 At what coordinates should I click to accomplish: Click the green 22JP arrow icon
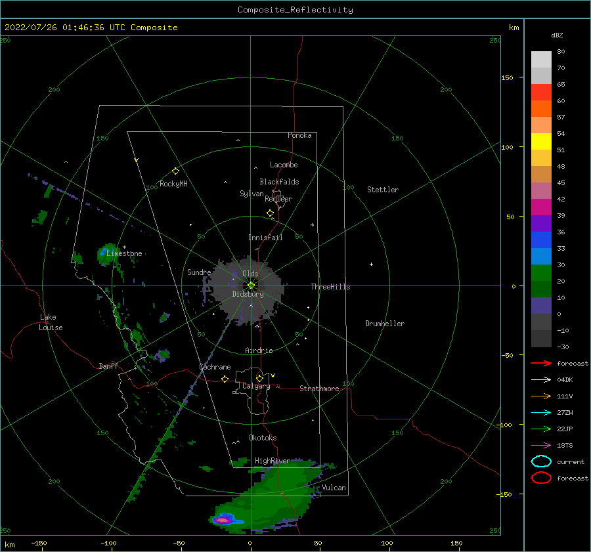coord(541,429)
